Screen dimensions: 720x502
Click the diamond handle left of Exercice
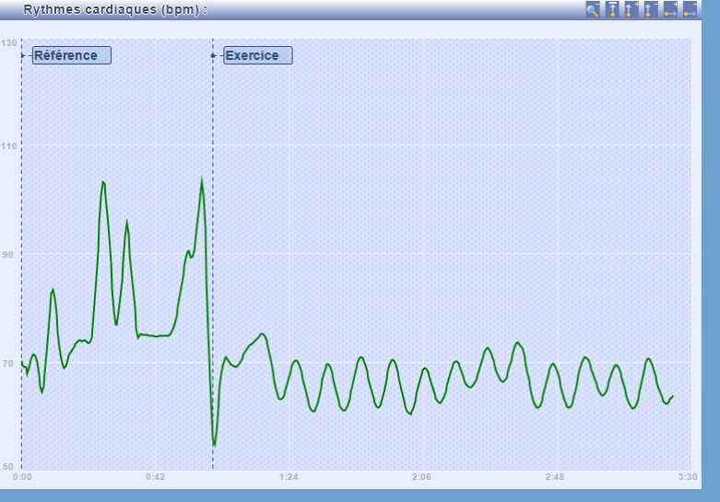215,55
